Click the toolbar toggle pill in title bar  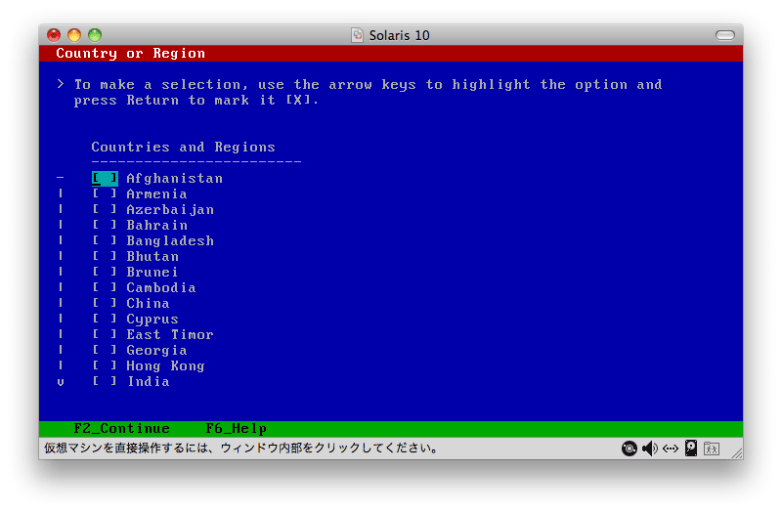point(724,35)
